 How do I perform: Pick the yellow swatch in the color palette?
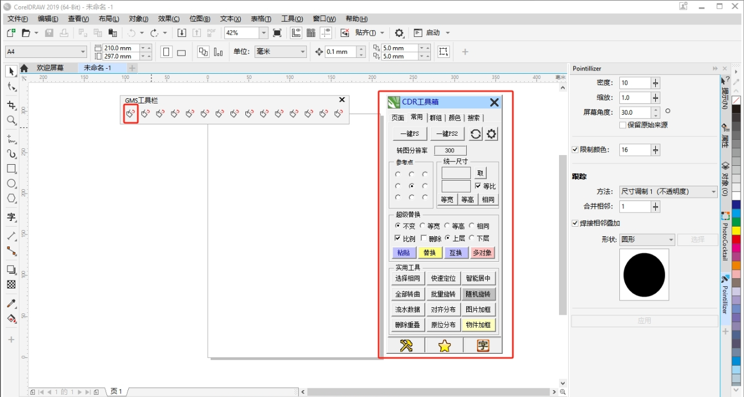pyautogui.click(x=736, y=231)
